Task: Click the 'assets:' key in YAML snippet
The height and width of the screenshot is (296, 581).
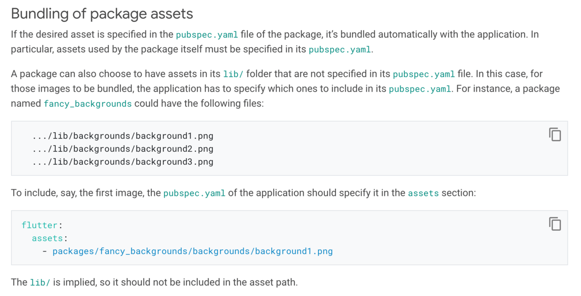Action: [50, 238]
